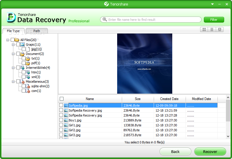Check the Boy1.jpg file checkbox
The height and width of the screenshot is (159, 232).
[61, 120]
